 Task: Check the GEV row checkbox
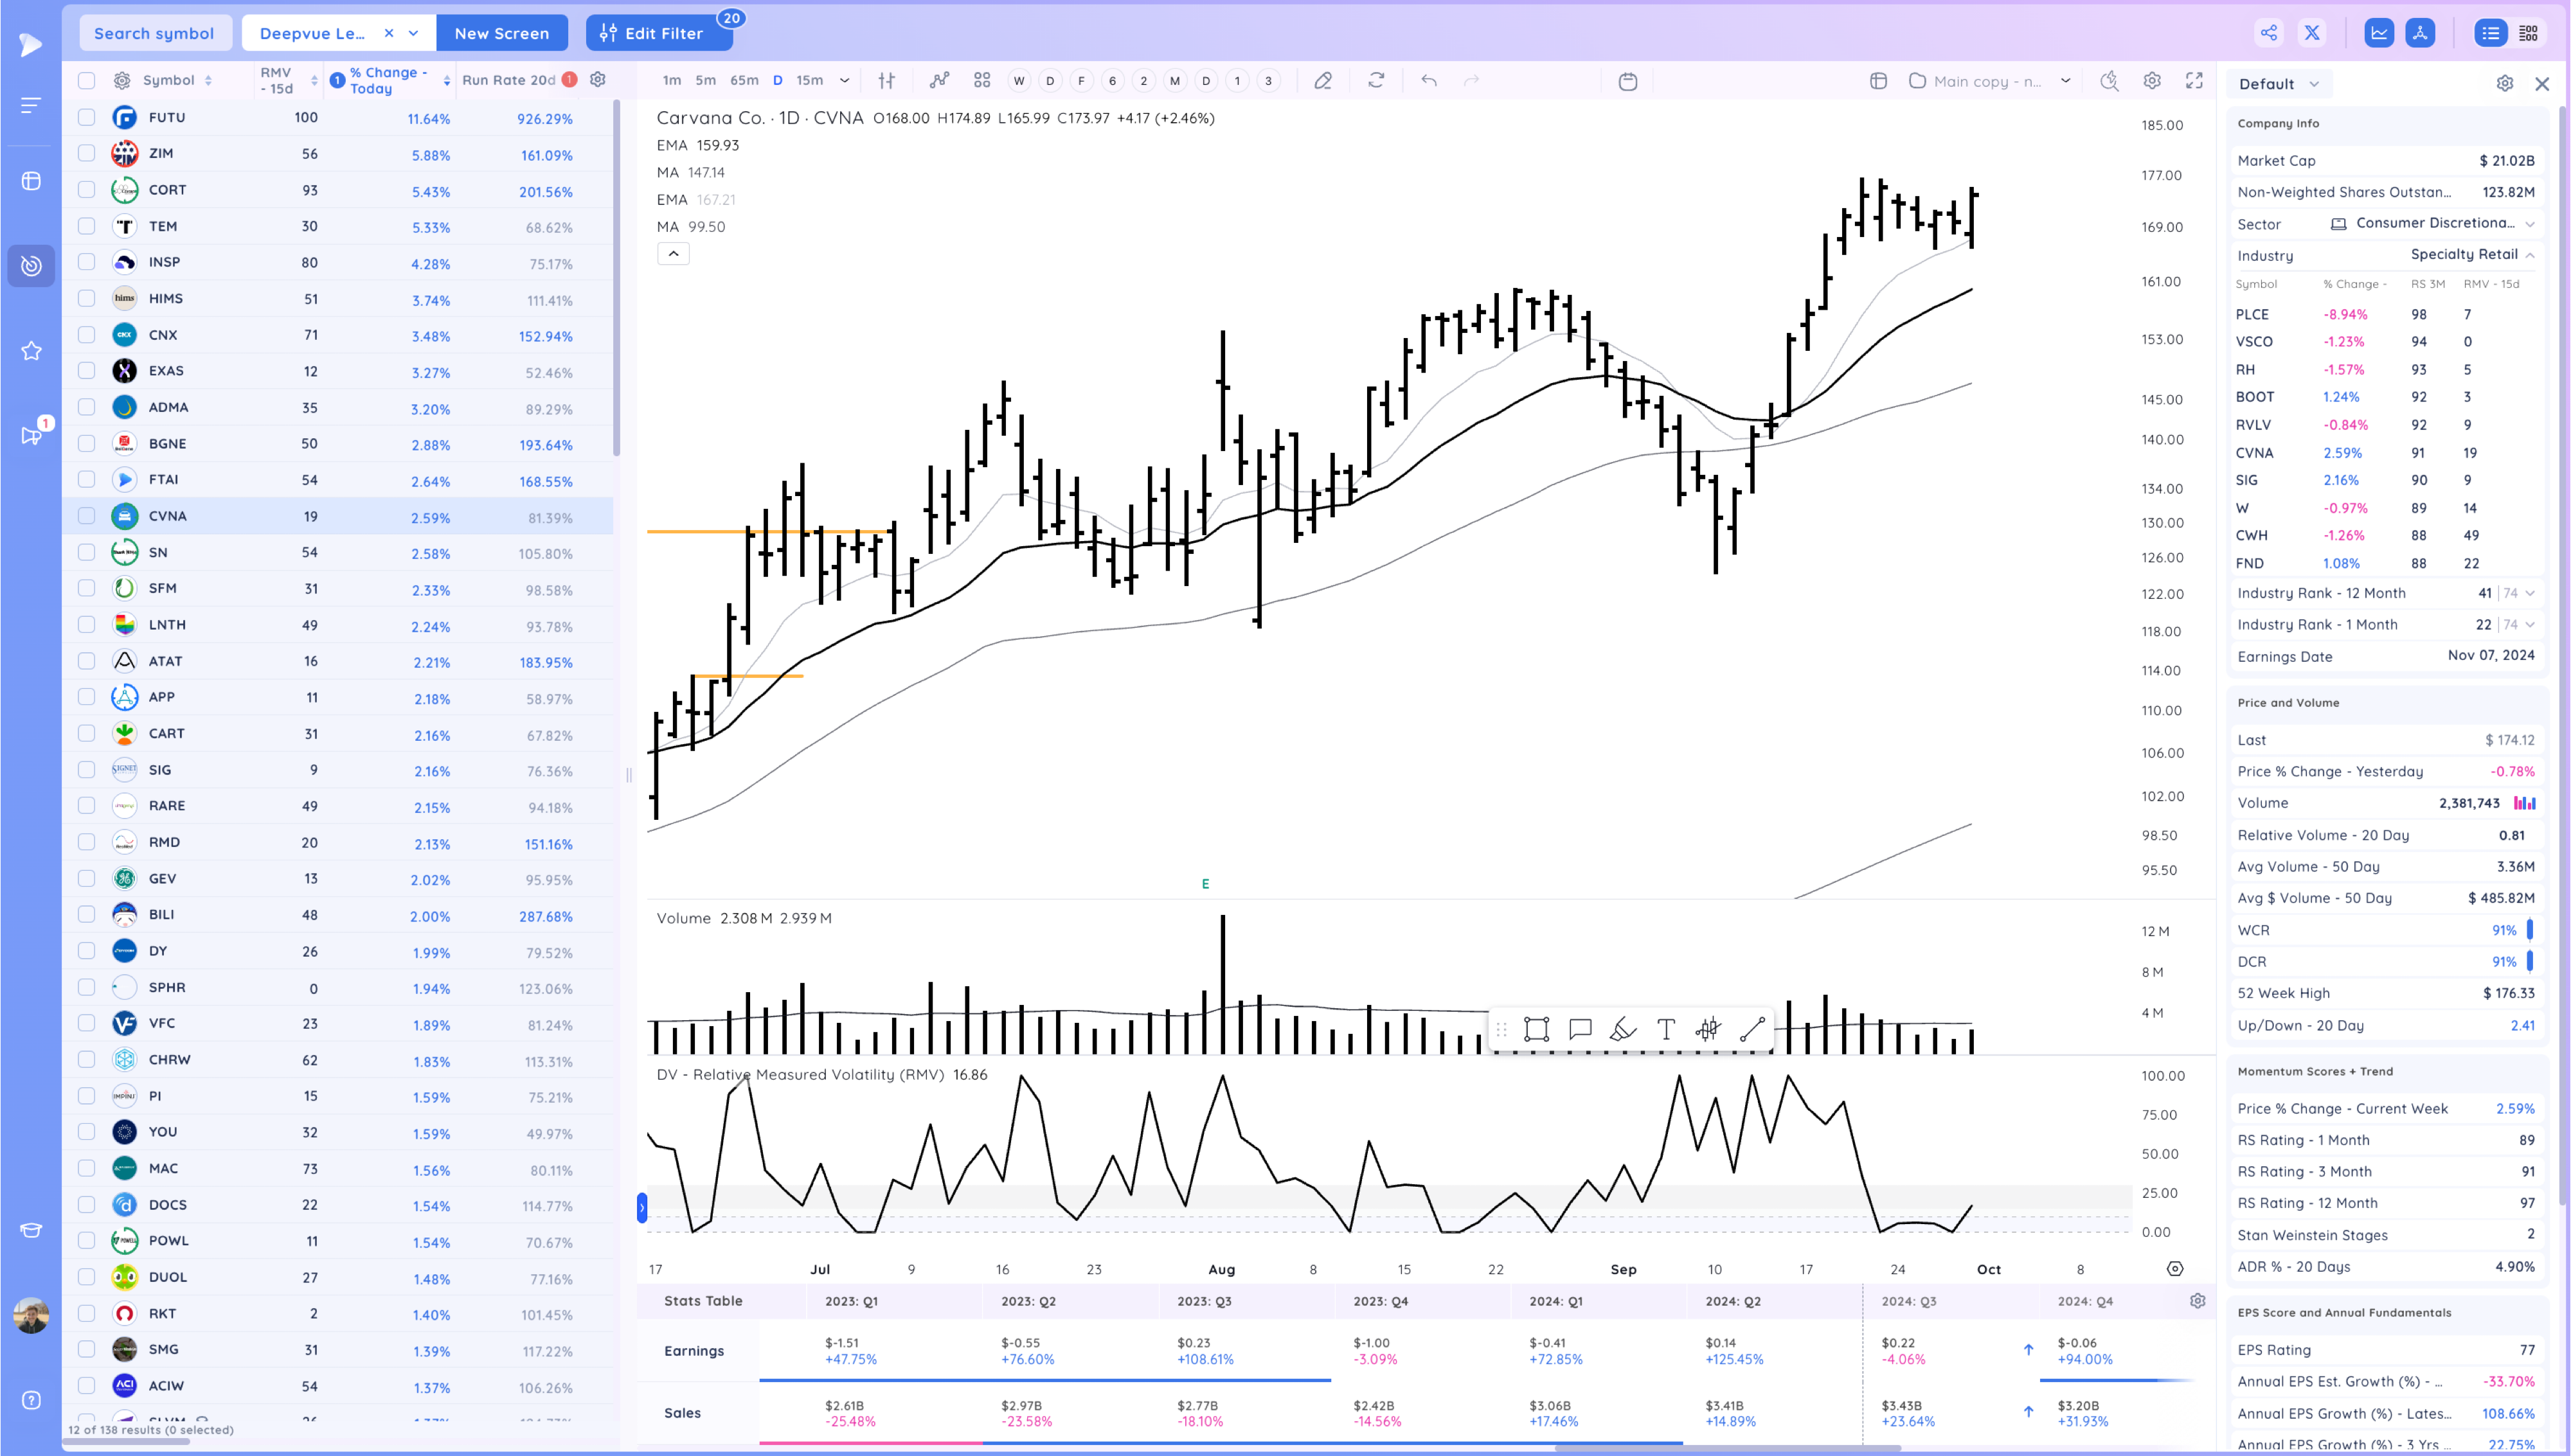[87, 879]
